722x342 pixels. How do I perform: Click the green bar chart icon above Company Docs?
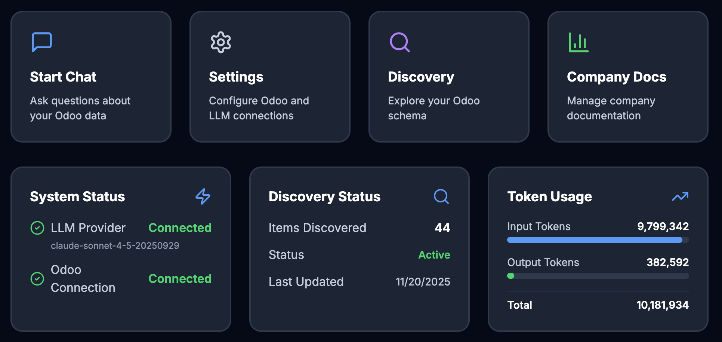point(578,42)
